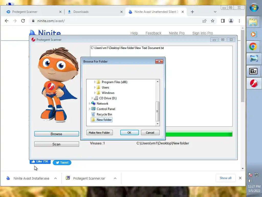Select Recycle Bin in folder tree
The width and height of the screenshot is (262, 197).
tap(104, 114)
